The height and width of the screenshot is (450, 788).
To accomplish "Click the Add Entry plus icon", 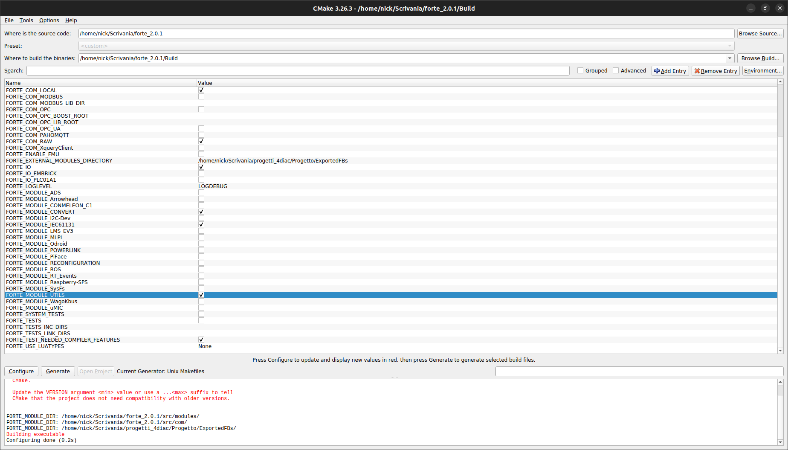I will point(657,71).
